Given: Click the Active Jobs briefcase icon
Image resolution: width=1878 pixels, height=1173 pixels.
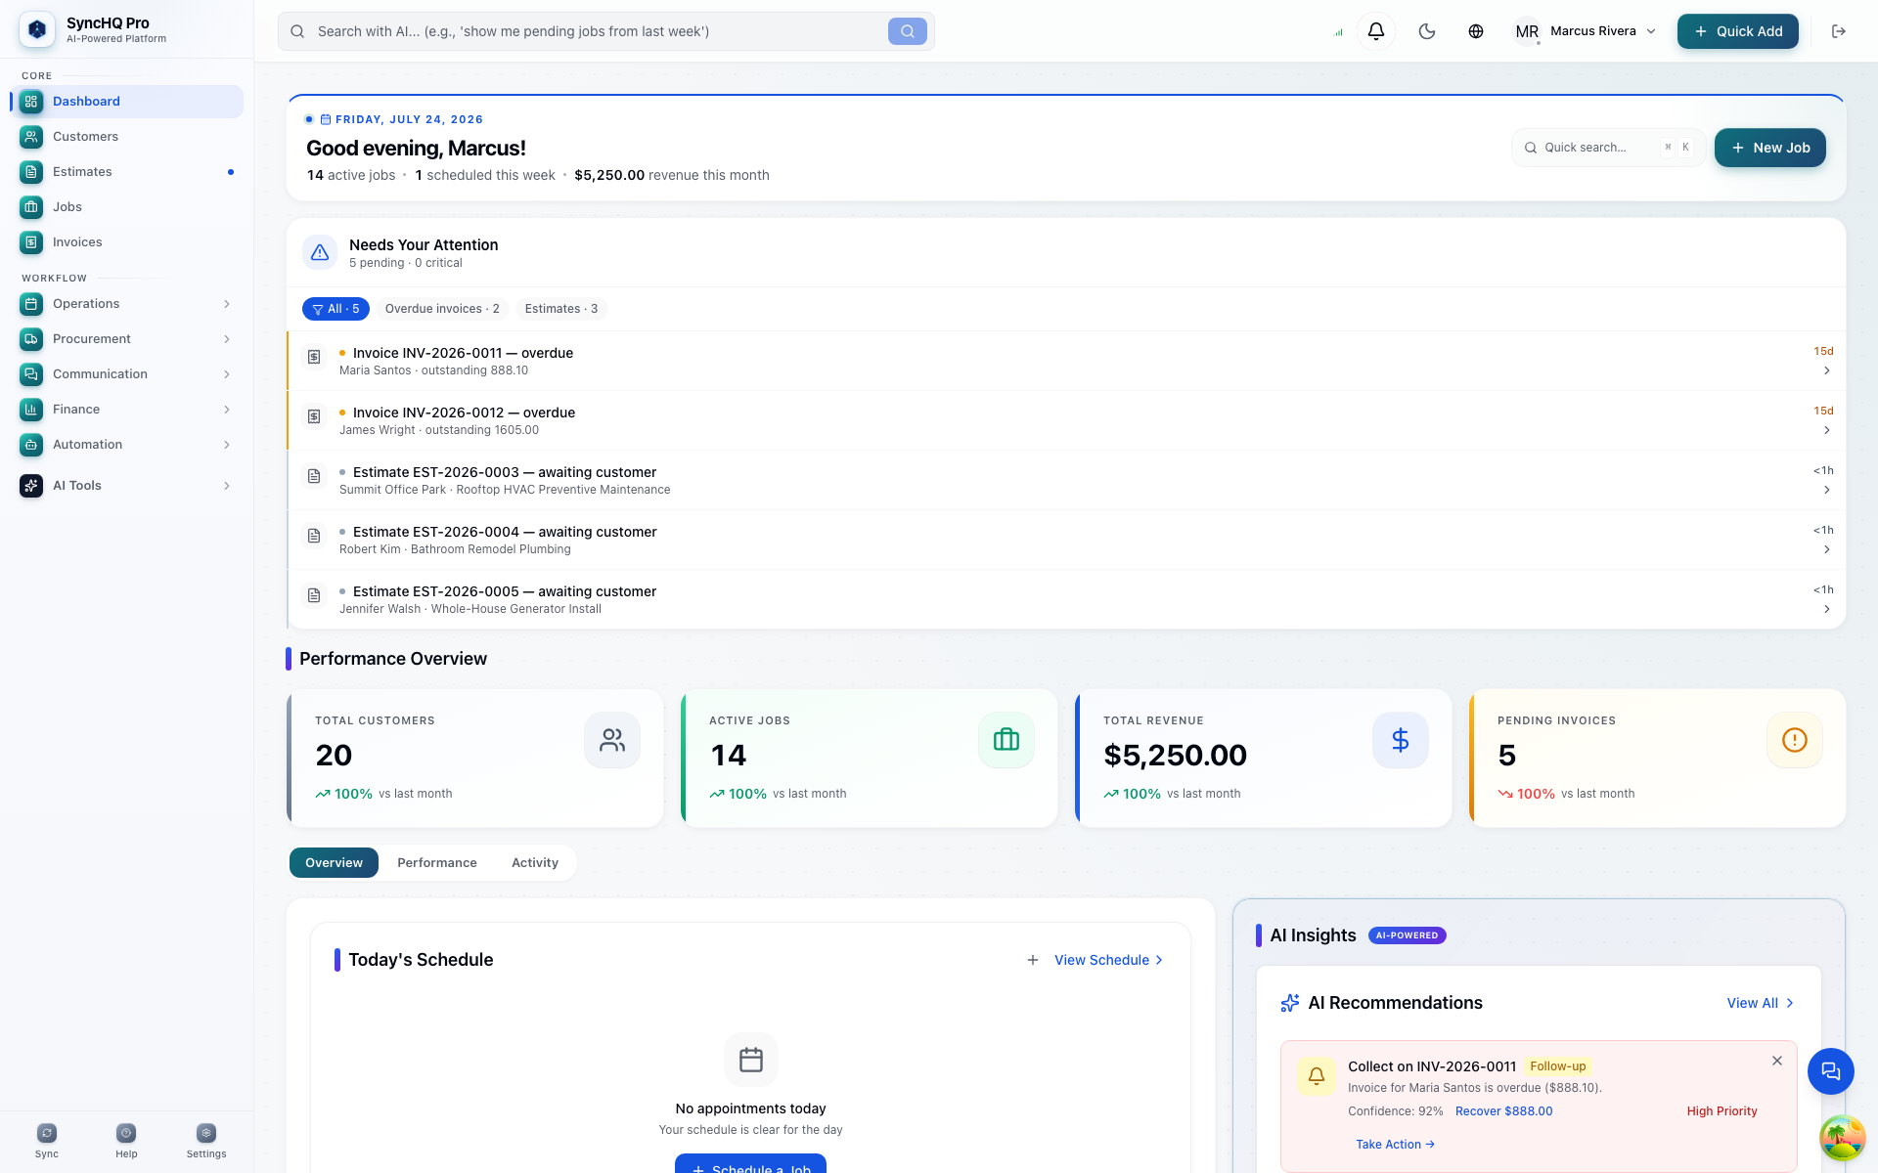Looking at the screenshot, I should click(x=1006, y=740).
